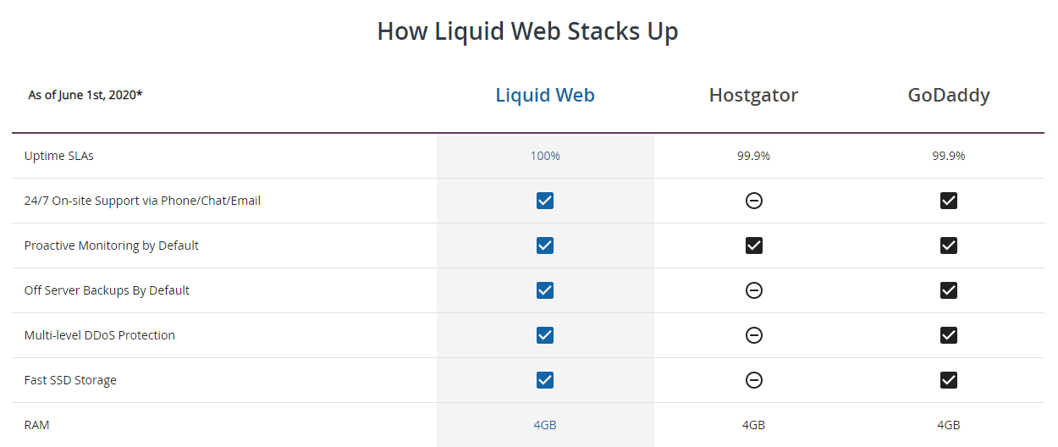Click Hostgator Multi-level DDoS Protection minus icon

click(754, 335)
